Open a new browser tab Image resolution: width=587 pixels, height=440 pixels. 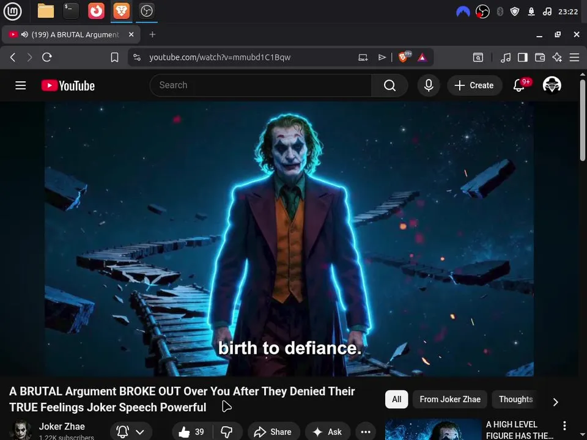(152, 34)
